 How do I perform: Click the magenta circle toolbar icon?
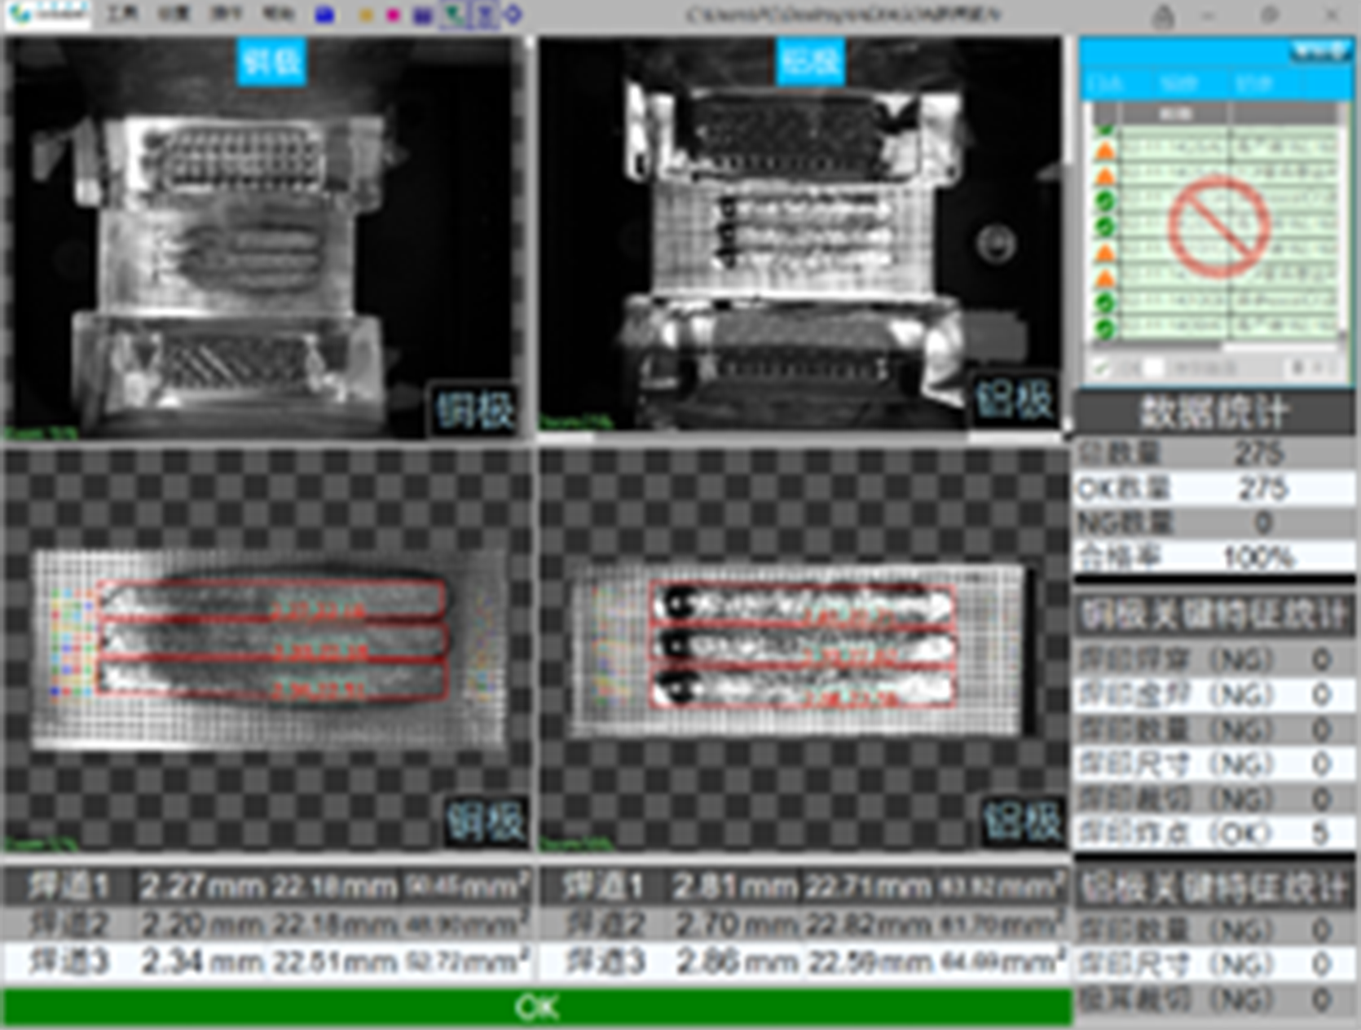(x=393, y=15)
